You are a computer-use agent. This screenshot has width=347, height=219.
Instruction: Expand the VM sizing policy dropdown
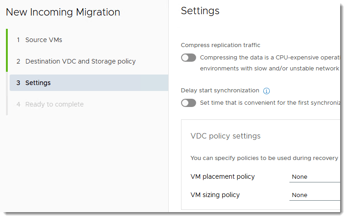coord(315,195)
